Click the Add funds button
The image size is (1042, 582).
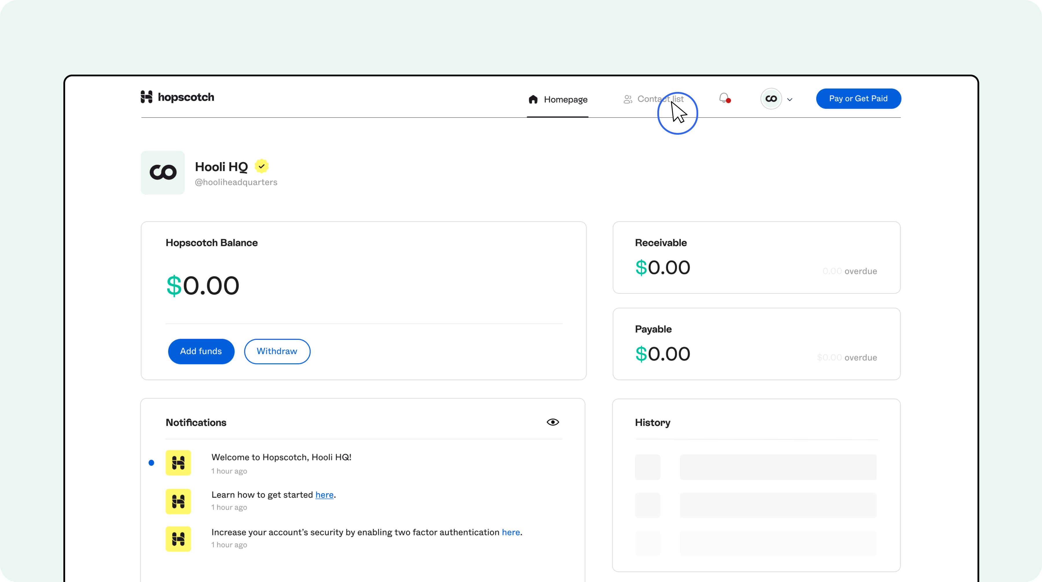click(201, 351)
